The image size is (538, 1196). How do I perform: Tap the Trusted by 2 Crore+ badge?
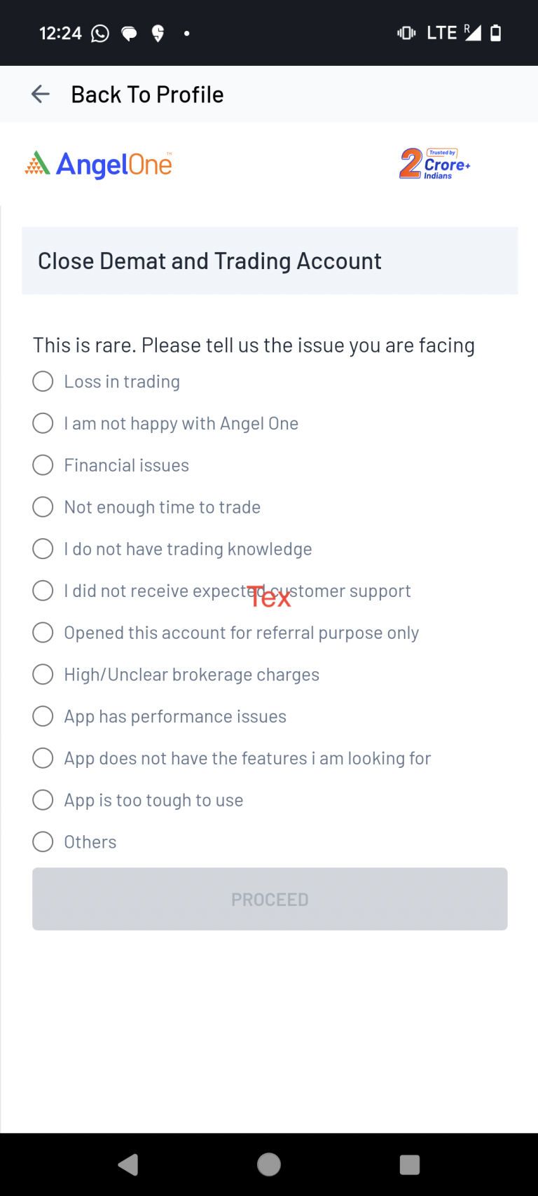point(434,164)
